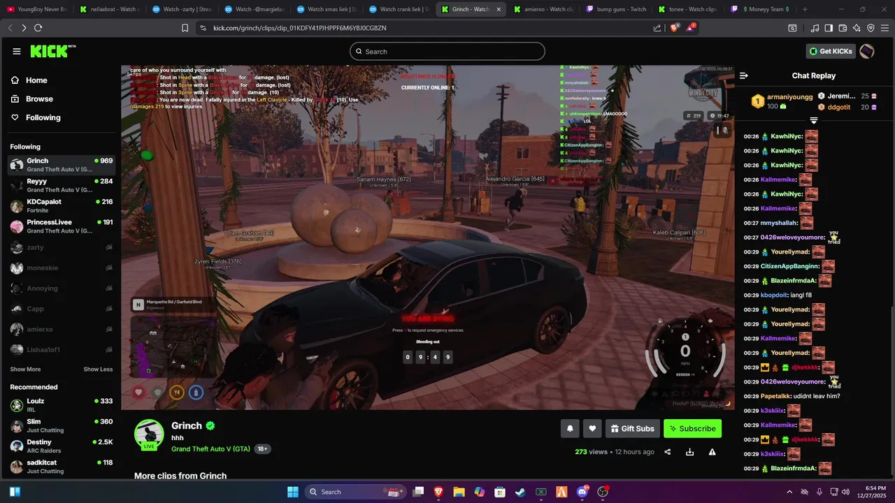Collapse following list with Show Less
This screenshot has width=895, height=503.
pyautogui.click(x=98, y=370)
